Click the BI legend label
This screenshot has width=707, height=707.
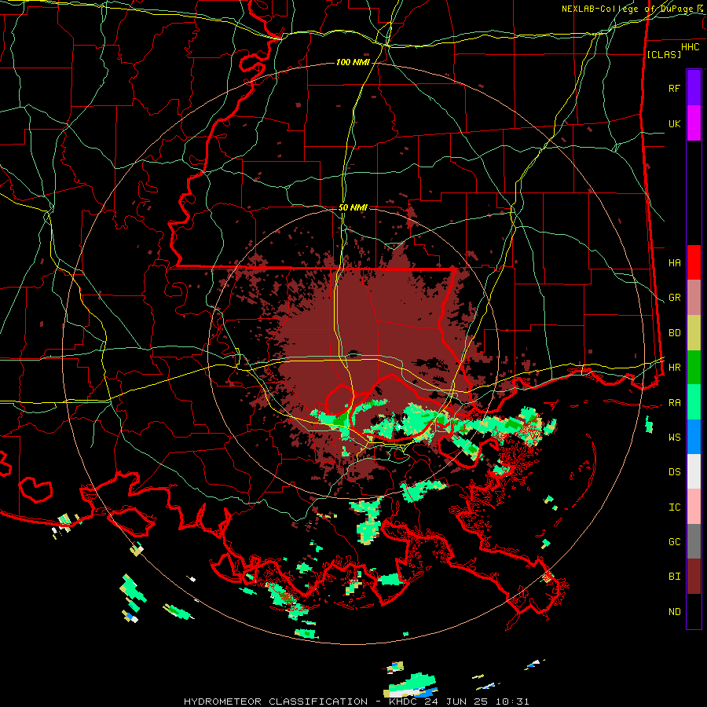[674, 577]
